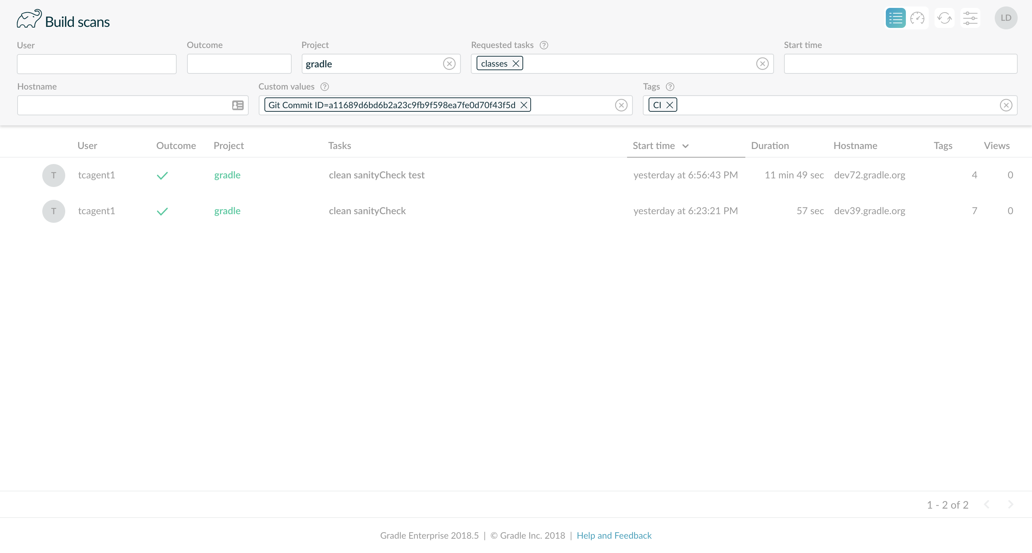The image size is (1032, 553).
Task: Focus the Start time filter input
Action: (900, 64)
